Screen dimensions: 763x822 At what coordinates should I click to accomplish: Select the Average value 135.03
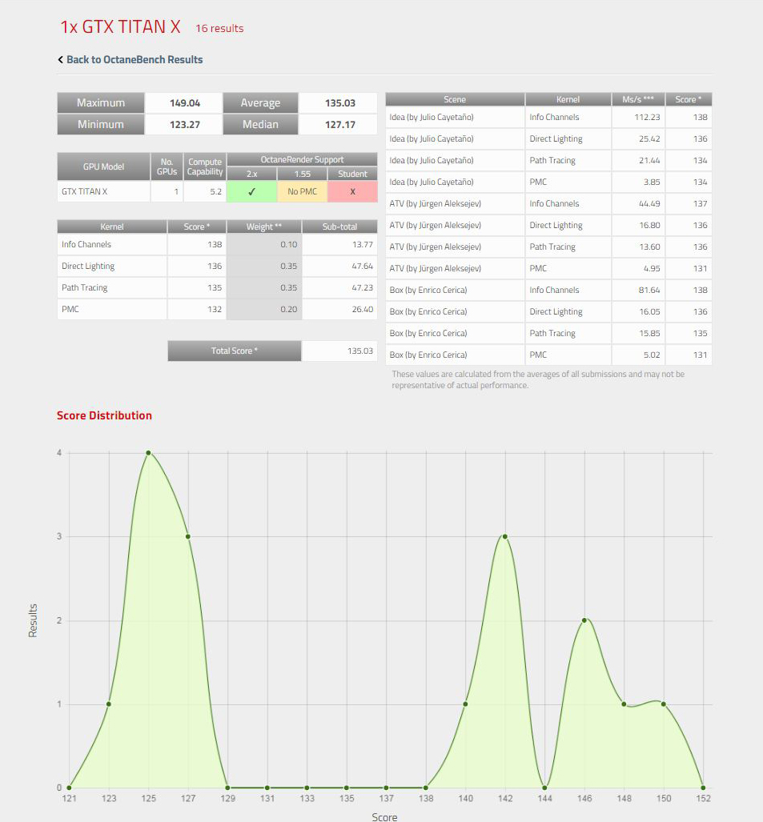pos(339,103)
